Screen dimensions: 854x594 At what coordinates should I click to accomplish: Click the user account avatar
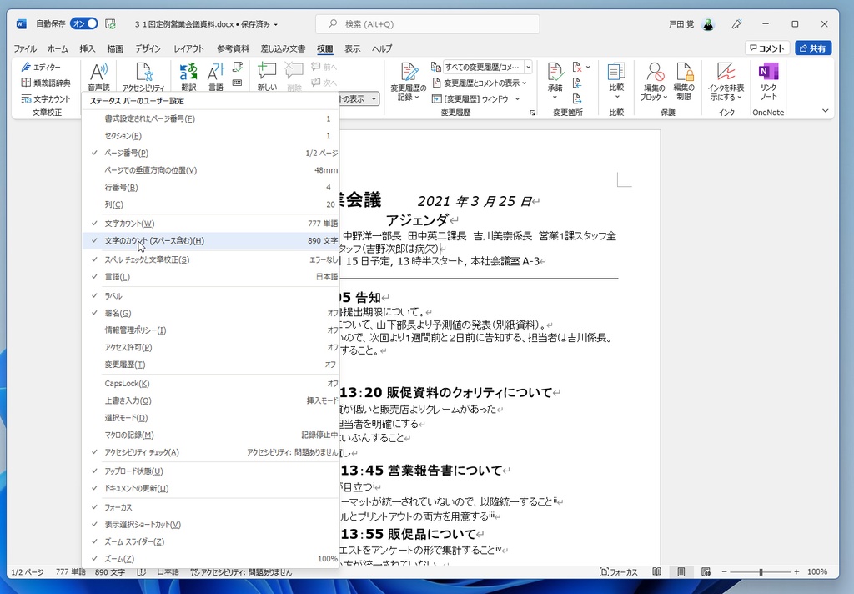[708, 24]
